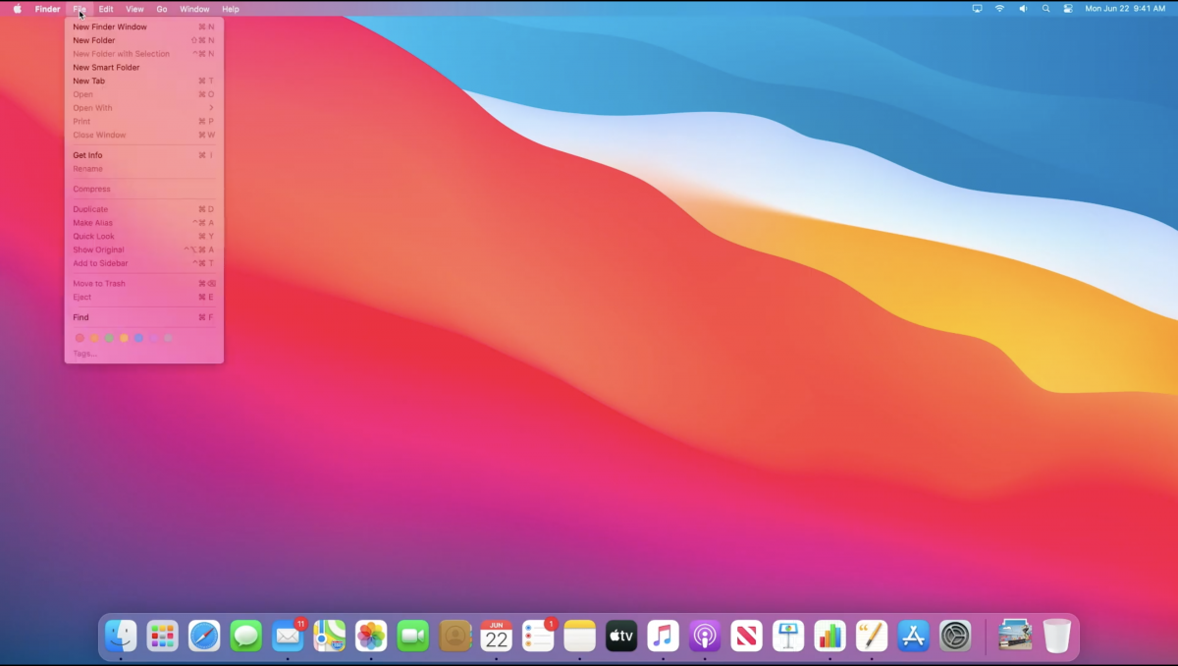Open Pages from the Dock
This screenshot has width=1178, height=666.
pyautogui.click(x=871, y=637)
